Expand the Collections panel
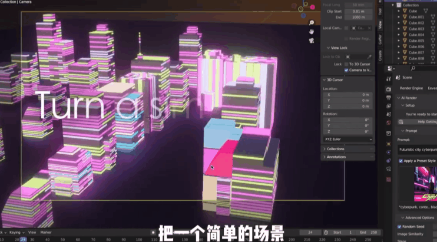Viewport: 437px width, 242px height. pyautogui.click(x=325, y=149)
